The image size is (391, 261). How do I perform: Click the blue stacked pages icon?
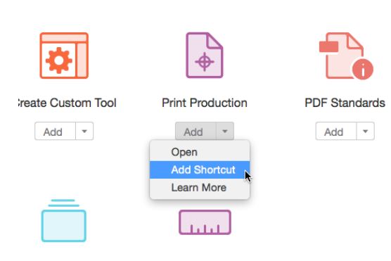coord(64,220)
